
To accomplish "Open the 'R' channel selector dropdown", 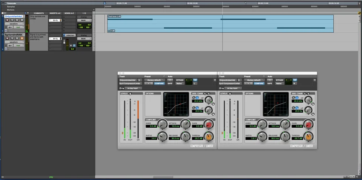I will tap(295, 84).
